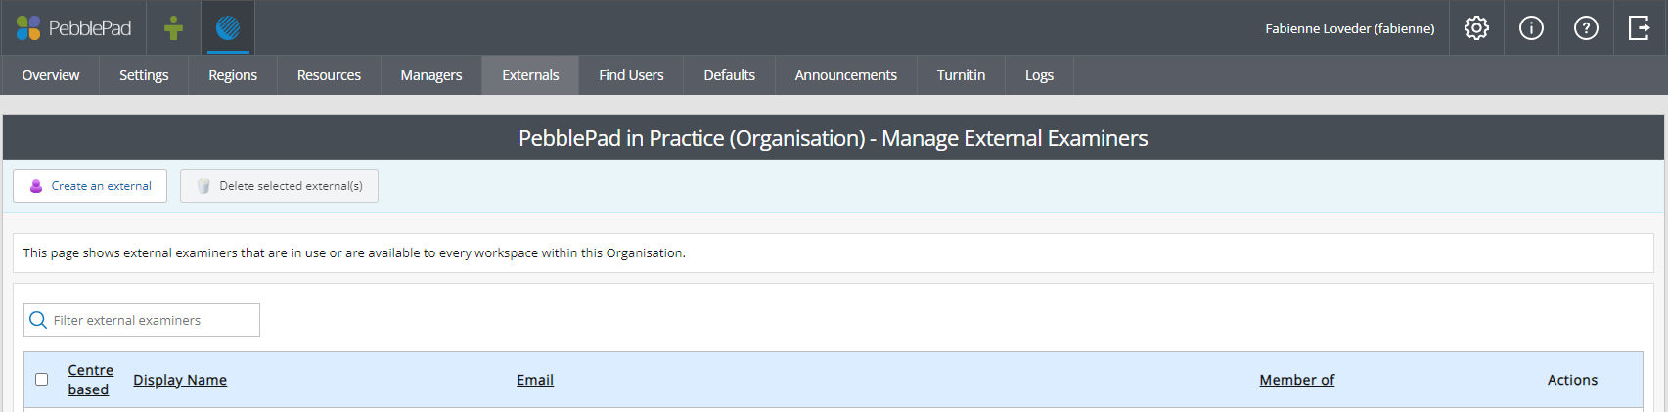The image size is (1668, 412).
Task: Click the logout exit icon
Action: [1640, 28]
